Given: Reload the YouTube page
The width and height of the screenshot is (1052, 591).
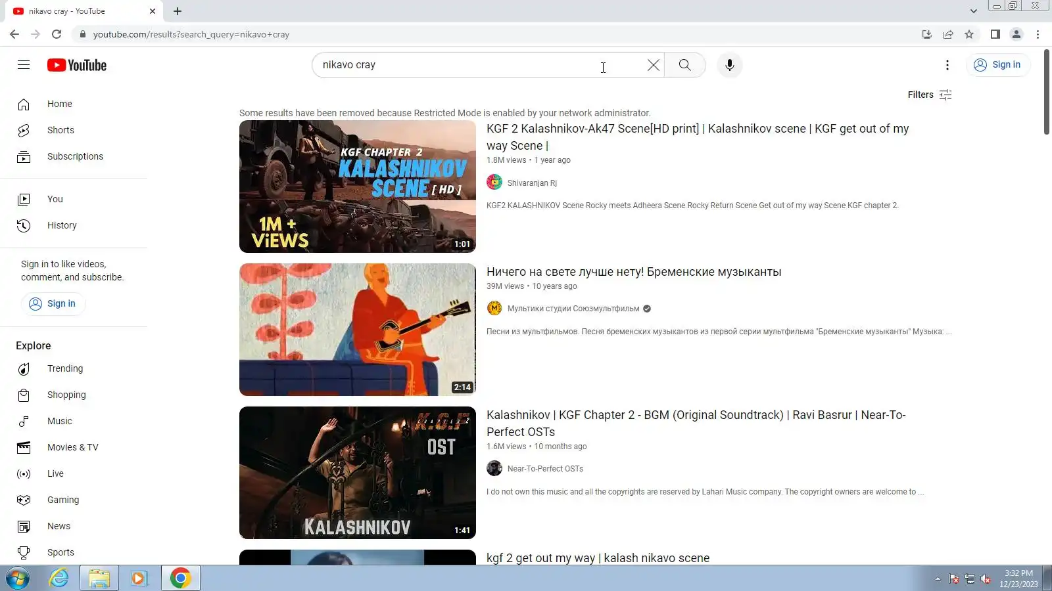Looking at the screenshot, I should (57, 34).
